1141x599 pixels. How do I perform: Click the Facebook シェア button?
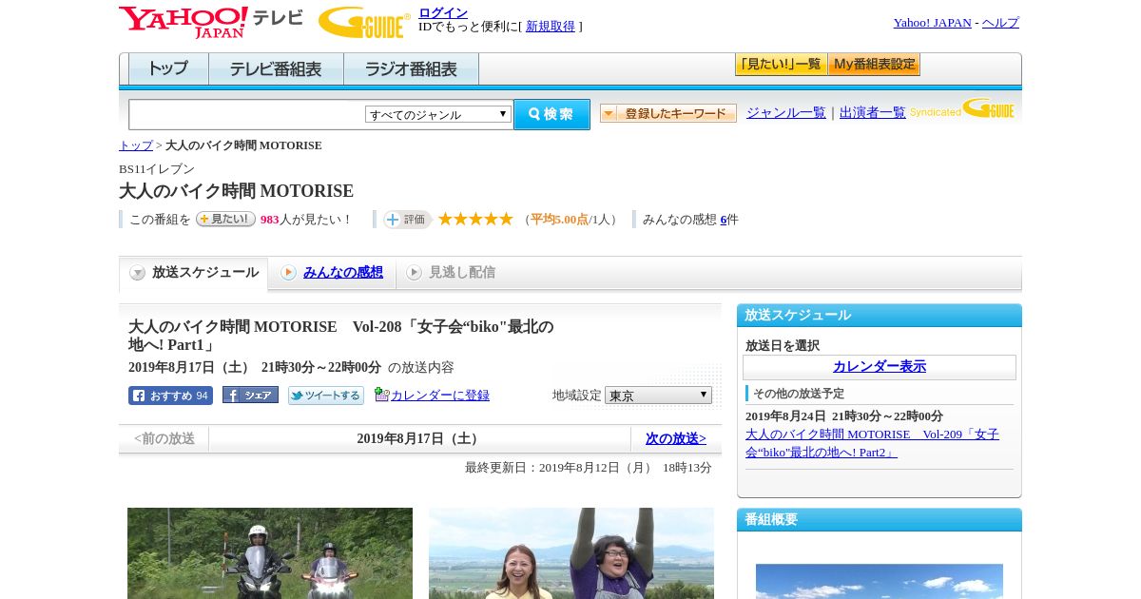[x=250, y=395]
